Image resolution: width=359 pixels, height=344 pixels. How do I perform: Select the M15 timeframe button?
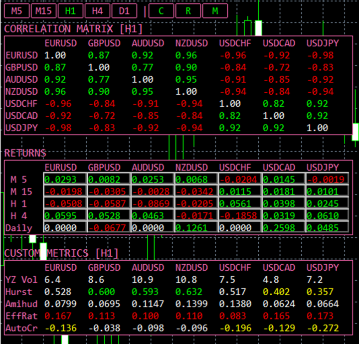(43, 11)
